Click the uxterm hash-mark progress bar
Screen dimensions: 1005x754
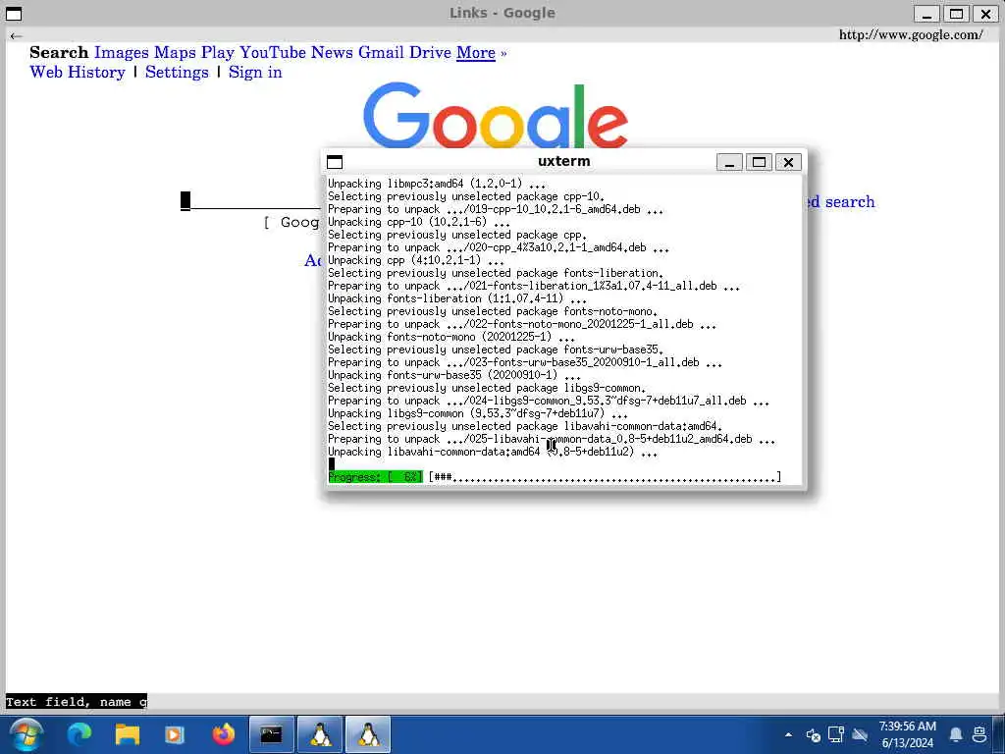(605, 477)
